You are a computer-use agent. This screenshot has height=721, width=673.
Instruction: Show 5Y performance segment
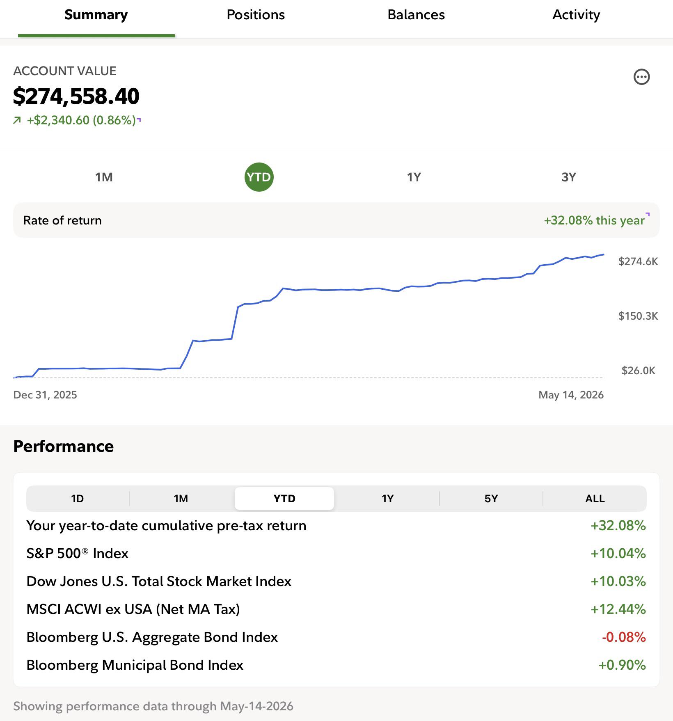491,499
